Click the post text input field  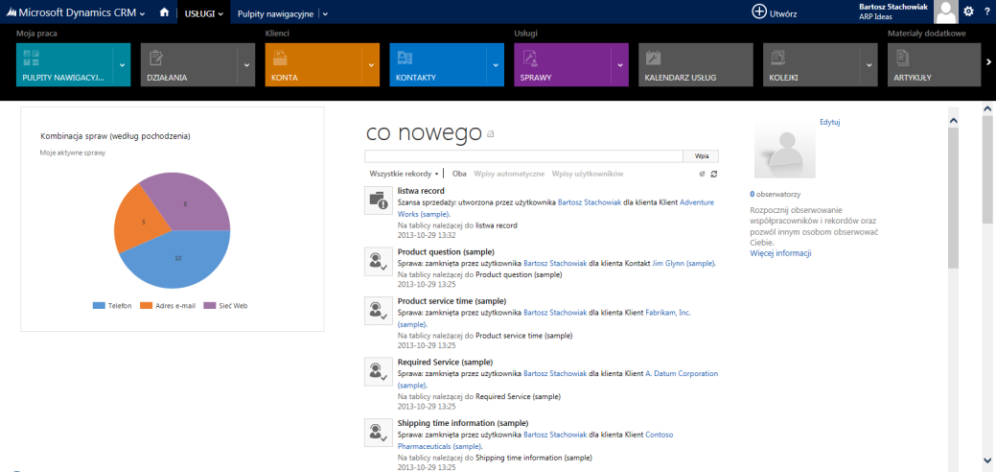pyautogui.click(x=524, y=155)
